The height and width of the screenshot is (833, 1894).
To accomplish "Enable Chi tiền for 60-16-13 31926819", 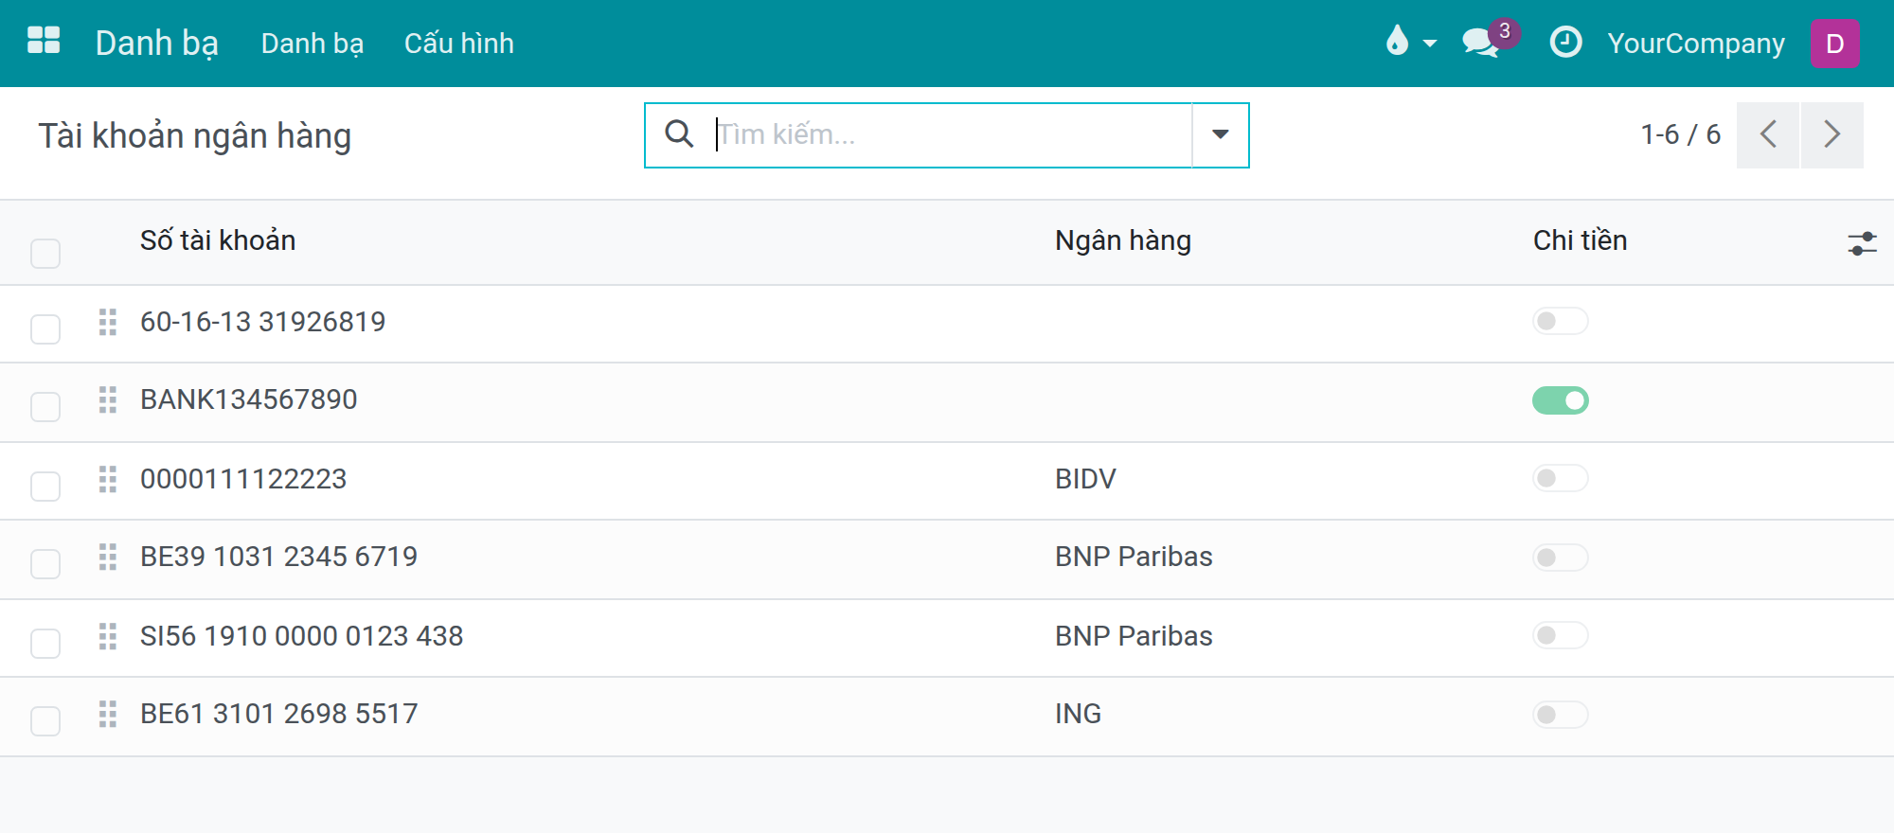I will [x=1561, y=321].
